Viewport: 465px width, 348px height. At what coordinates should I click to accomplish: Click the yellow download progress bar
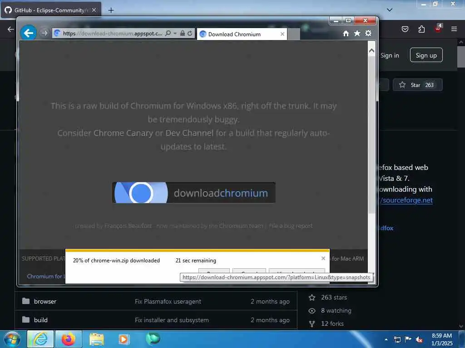(197, 250)
